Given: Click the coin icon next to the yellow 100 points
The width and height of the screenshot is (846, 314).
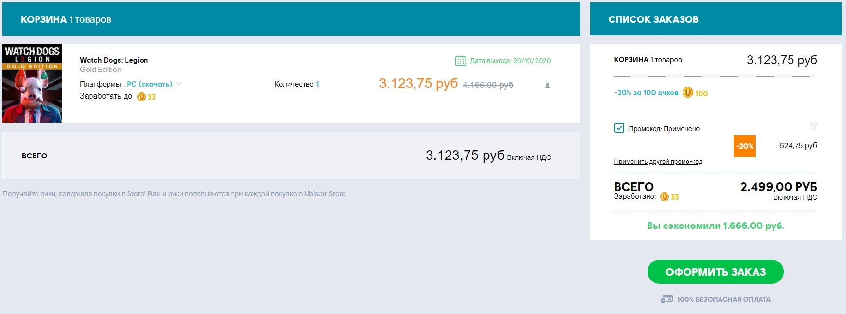Looking at the screenshot, I should (687, 92).
